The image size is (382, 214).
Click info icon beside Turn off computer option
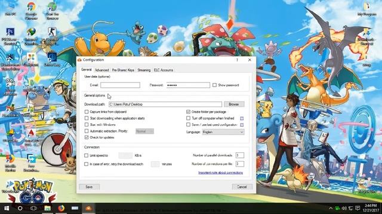click(x=242, y=118)
